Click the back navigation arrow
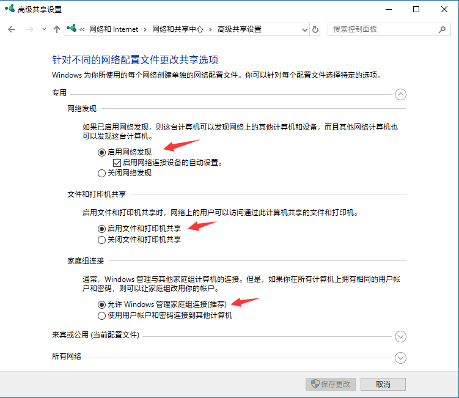The height and width of the screenshot is (398, 459). coord(12,29)
